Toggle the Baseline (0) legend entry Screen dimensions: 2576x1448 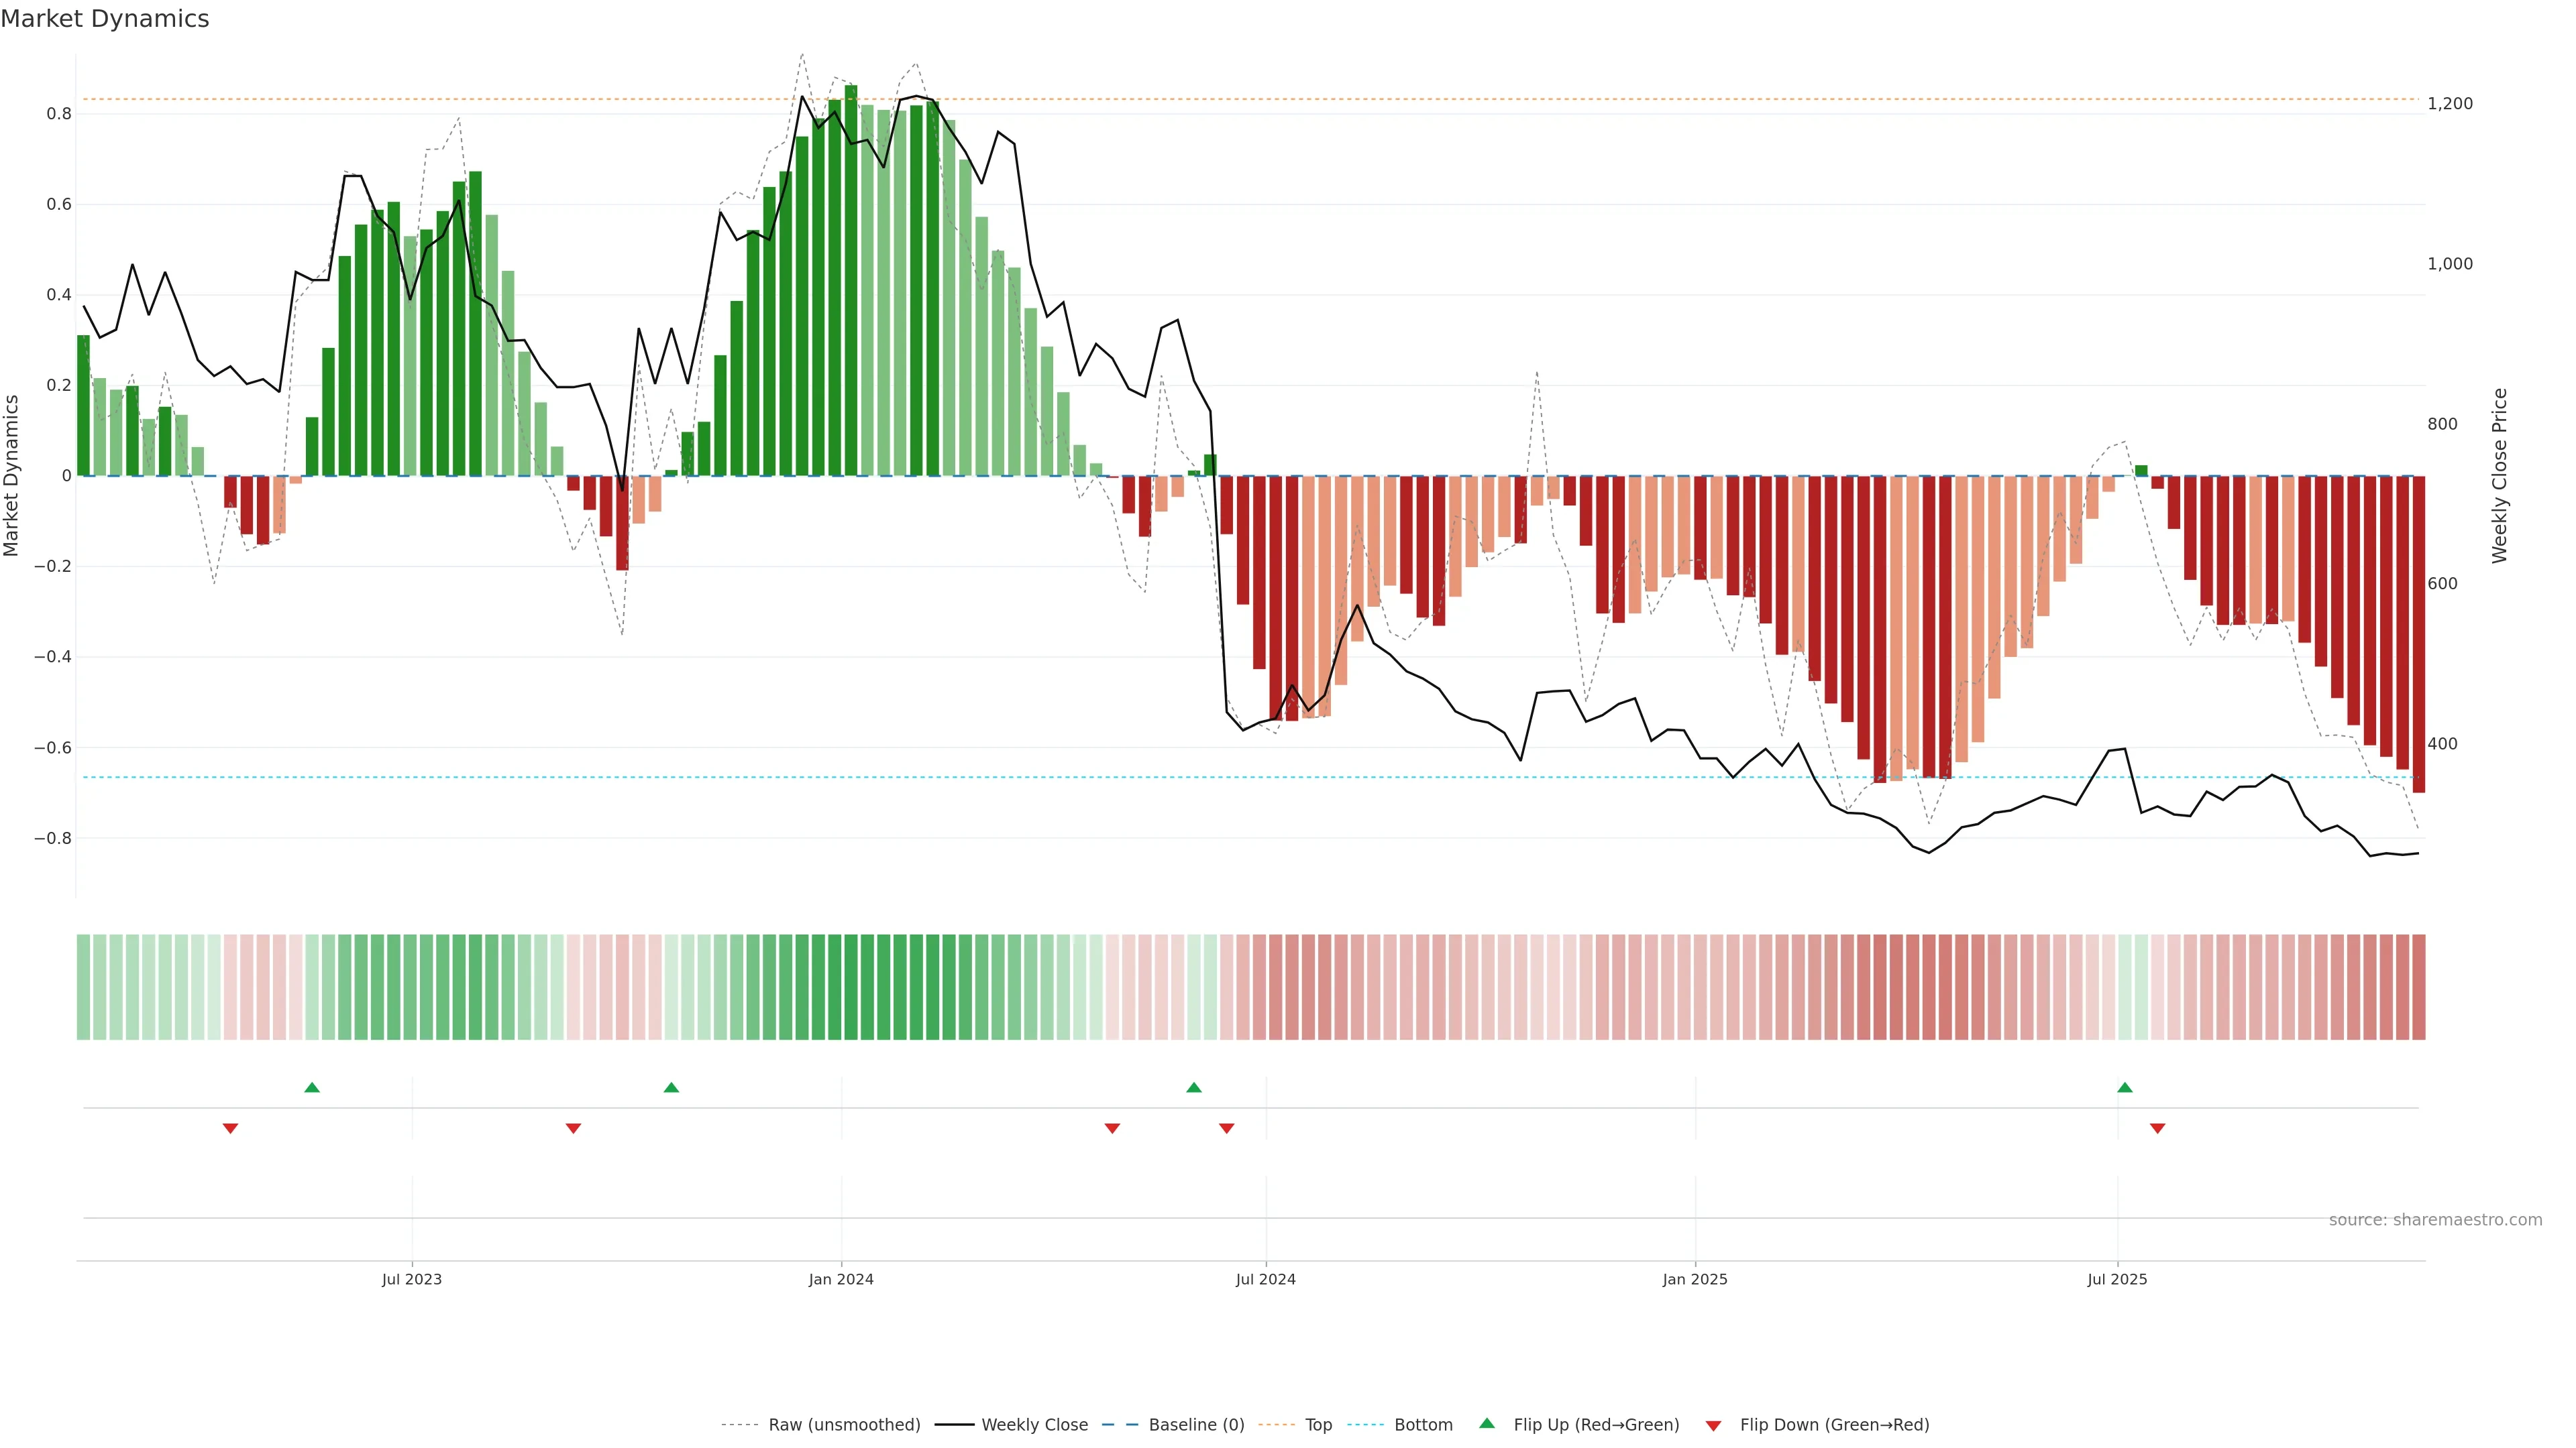1196,1425
